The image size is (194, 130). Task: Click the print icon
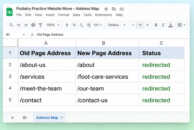pos(33,25)
